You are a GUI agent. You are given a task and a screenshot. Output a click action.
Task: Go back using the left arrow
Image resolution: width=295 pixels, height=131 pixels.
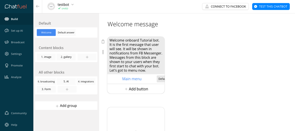38,6
